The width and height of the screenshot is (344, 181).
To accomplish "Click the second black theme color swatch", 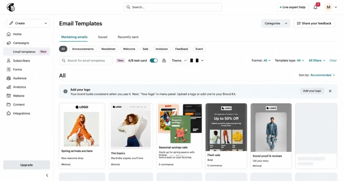I will click(x=197, y=61).
